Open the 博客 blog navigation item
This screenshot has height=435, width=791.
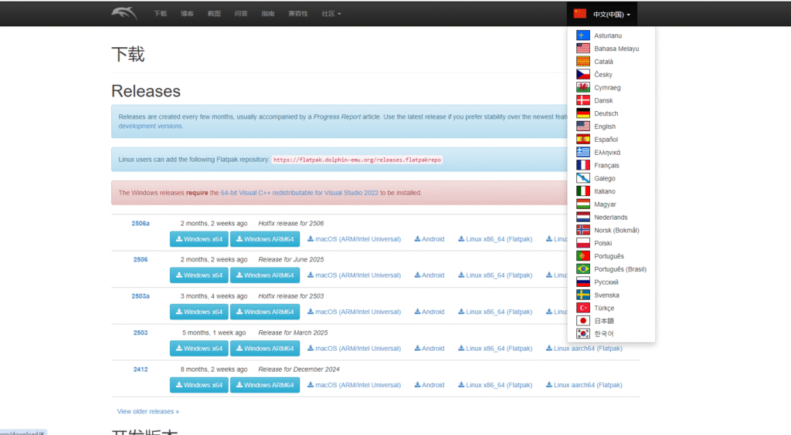click(187, 14)
